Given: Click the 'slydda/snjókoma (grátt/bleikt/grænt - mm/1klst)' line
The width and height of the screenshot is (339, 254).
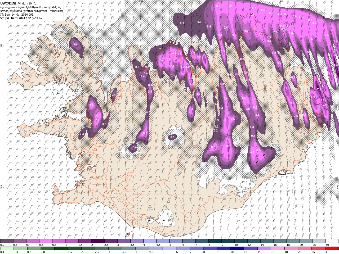Looking at the screenshot, I should pos(32,11).
